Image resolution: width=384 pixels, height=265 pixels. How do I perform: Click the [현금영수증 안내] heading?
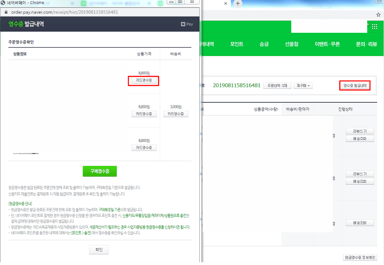(20, 203)
